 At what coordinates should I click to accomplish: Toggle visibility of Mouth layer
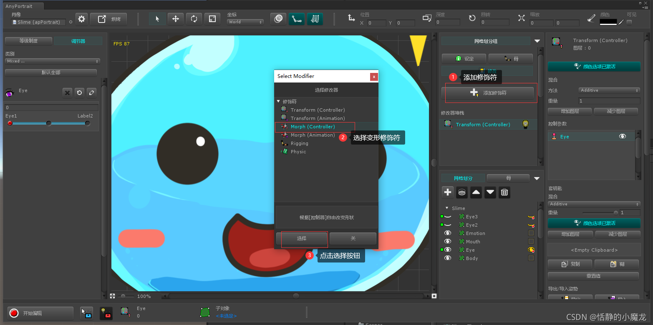pyautogui.click(x=448, y=242)
